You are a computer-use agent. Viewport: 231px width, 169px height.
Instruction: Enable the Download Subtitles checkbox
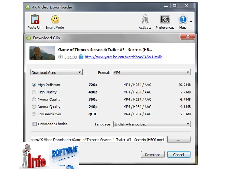pyautogui.click(x=35, y=124)
